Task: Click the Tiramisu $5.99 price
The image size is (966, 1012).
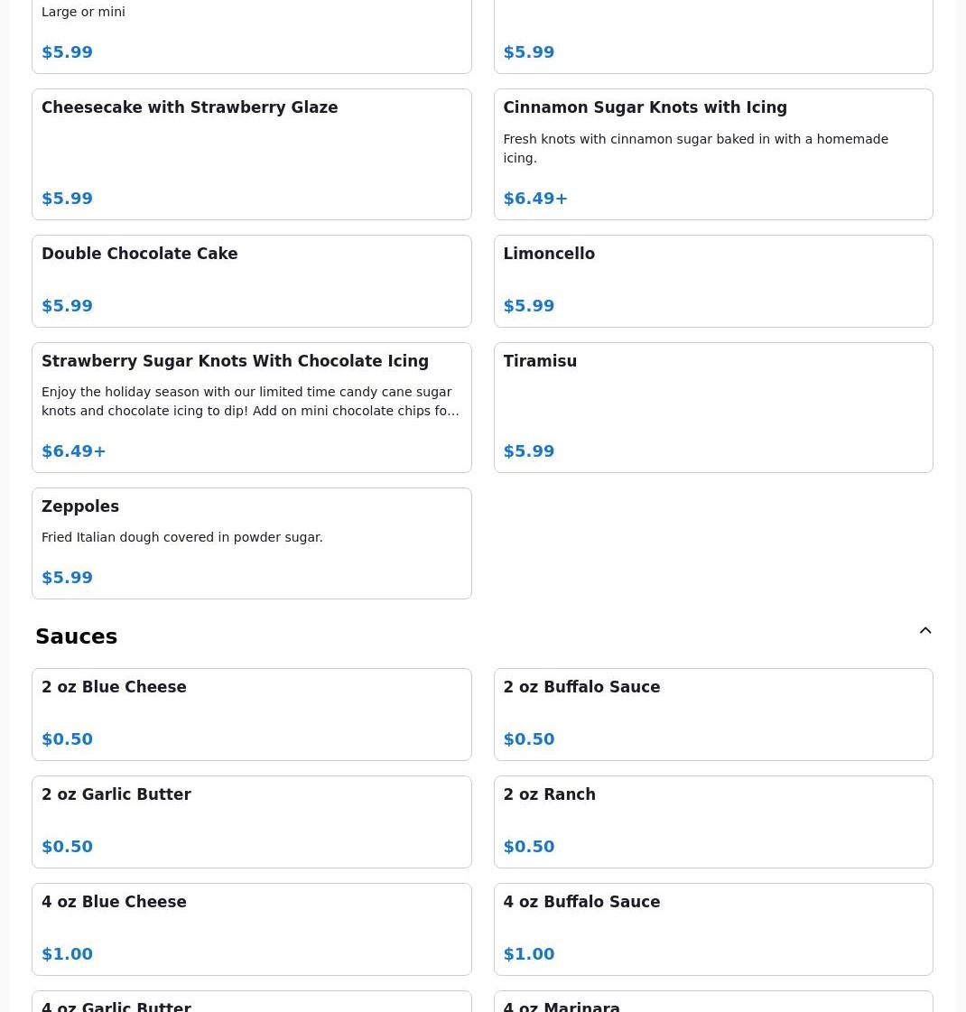Action: coord(529,451)
